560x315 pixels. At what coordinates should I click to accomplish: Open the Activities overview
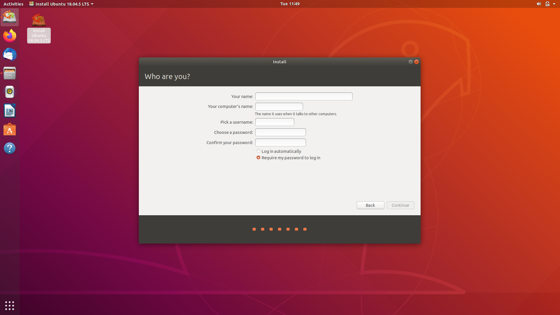(13, 4)
